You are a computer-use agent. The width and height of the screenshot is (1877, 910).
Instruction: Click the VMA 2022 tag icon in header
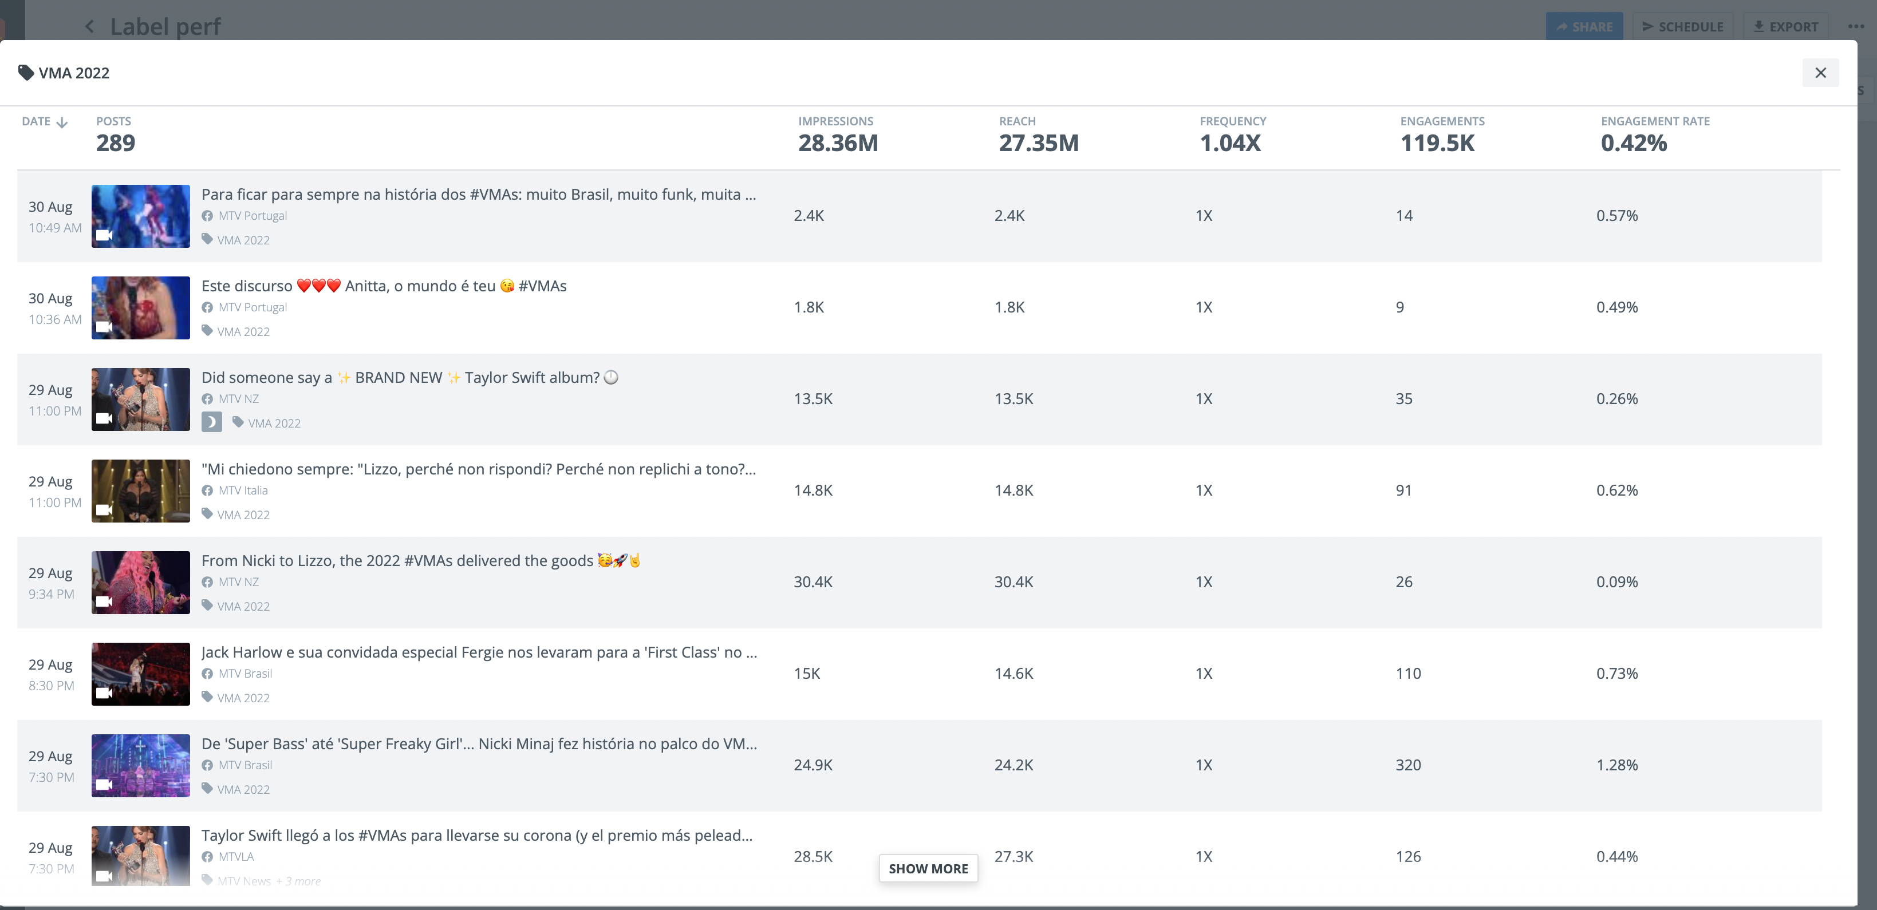(26, 73)
